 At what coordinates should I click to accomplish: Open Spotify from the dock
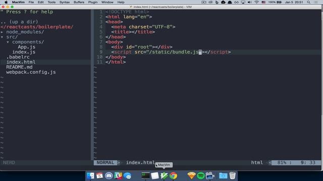tap(201, 176)
